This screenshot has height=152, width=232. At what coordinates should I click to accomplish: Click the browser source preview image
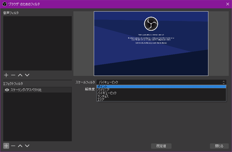pos(151,44)
